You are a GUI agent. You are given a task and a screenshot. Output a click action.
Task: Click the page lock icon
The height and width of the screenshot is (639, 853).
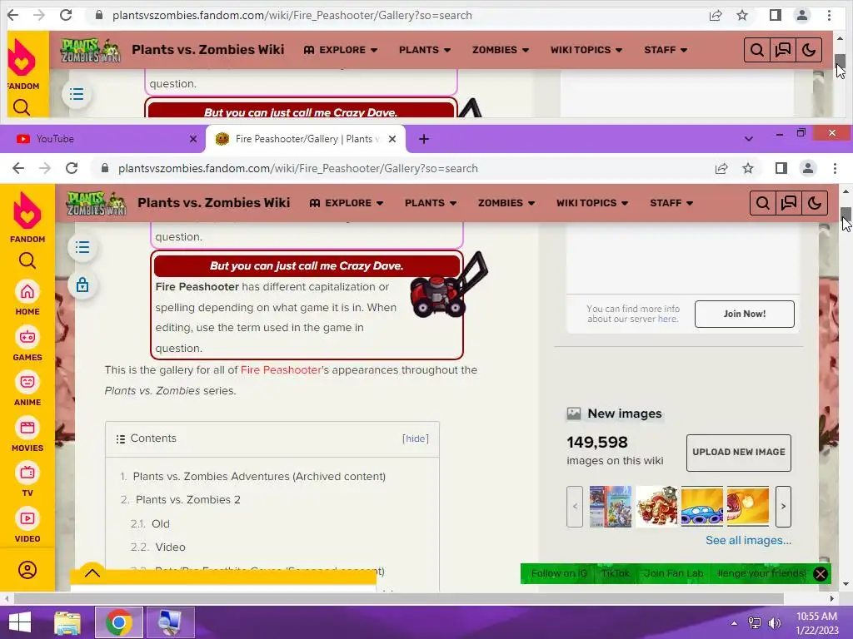pos(82,285)
